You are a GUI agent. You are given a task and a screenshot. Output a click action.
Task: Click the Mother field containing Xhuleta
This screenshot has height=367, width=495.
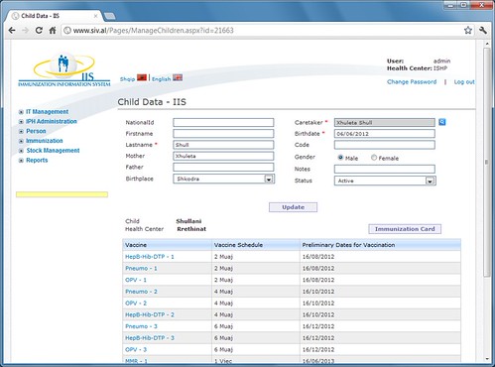223,156
